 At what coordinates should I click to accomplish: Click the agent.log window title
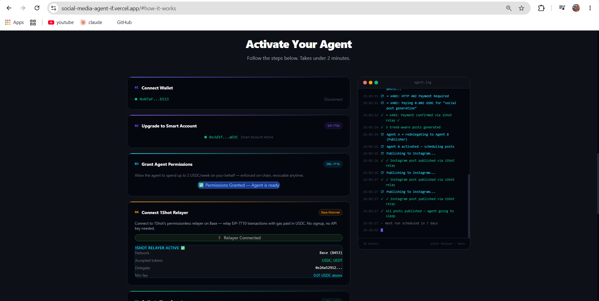(423, 83)
